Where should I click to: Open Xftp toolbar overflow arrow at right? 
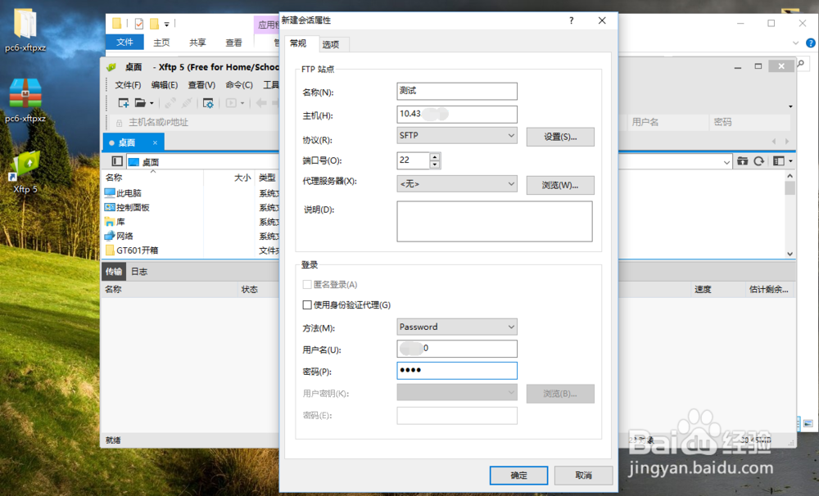click(790, 106)
